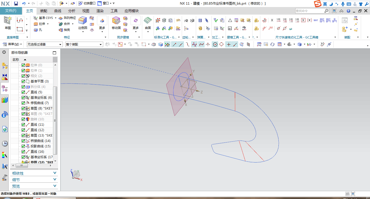Toggle checkbox for 投影曲线 (15)
Screen dimensions: 370x199
click(23, 146)
